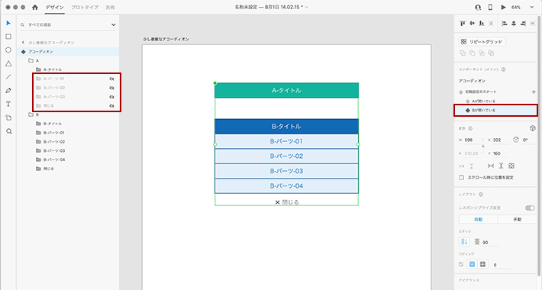Switch to the 共有 tab
Viewport: 542px width, 290px height.
(x=110, y=8)
